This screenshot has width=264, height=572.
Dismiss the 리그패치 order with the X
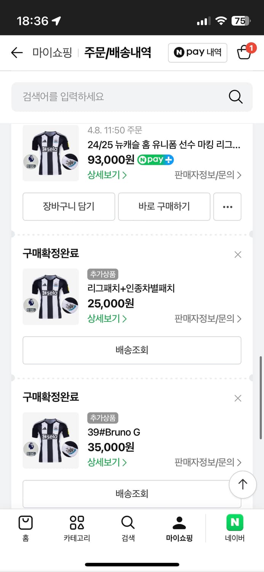[238, 254]
